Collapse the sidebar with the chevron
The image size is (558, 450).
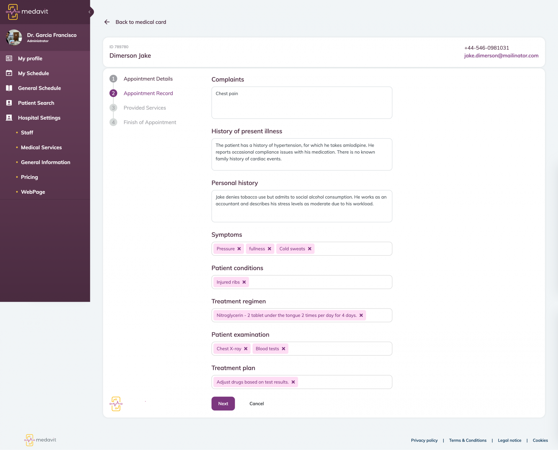pos(90,12)
